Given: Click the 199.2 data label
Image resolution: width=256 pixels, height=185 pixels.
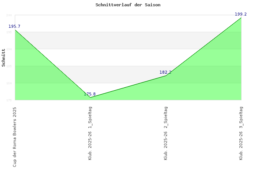Looking at the screenshot, I should click(x=241, y=14).
